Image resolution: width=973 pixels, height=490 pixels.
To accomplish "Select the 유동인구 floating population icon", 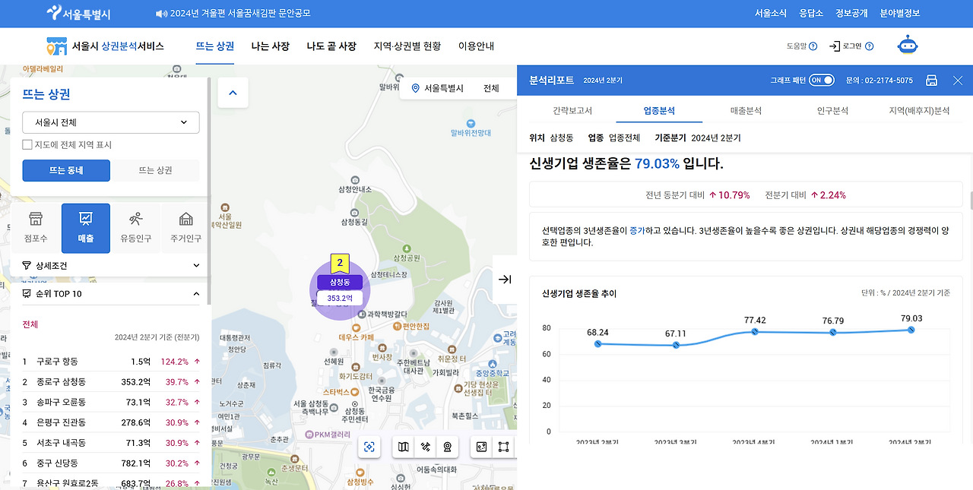I will click(136, 228).
